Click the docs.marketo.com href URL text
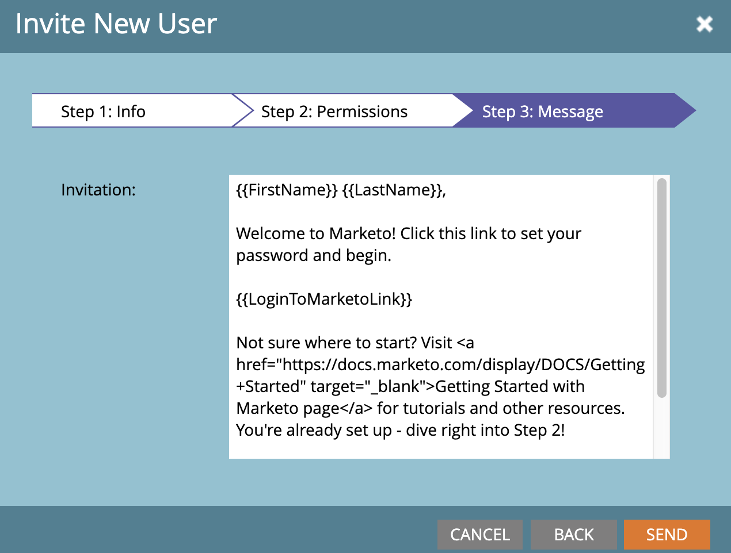 [x=464, y=364]
